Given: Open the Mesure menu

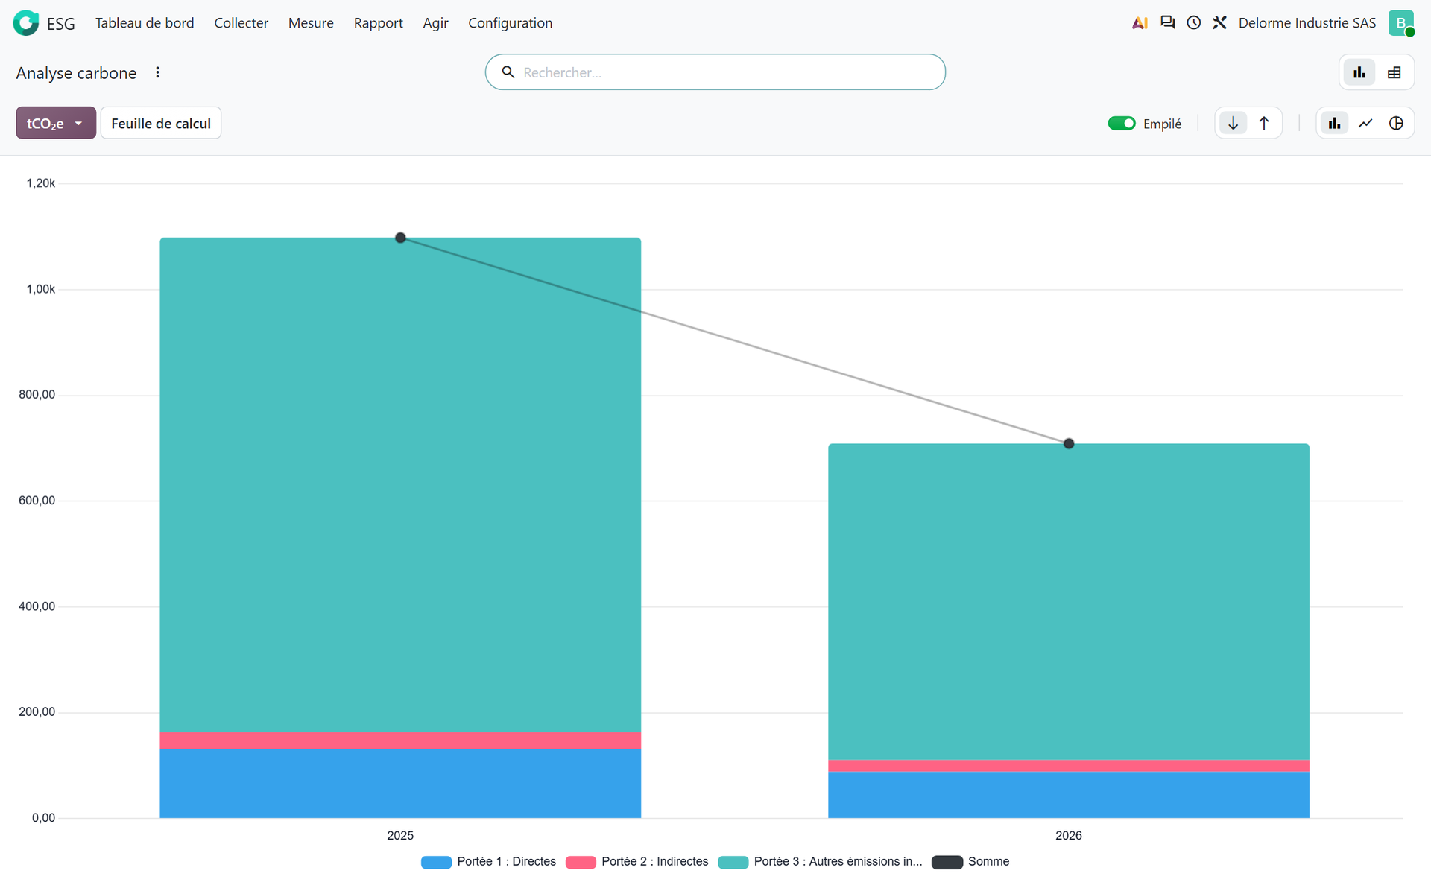Looking at the screenshot, I should tap(311, 23).
